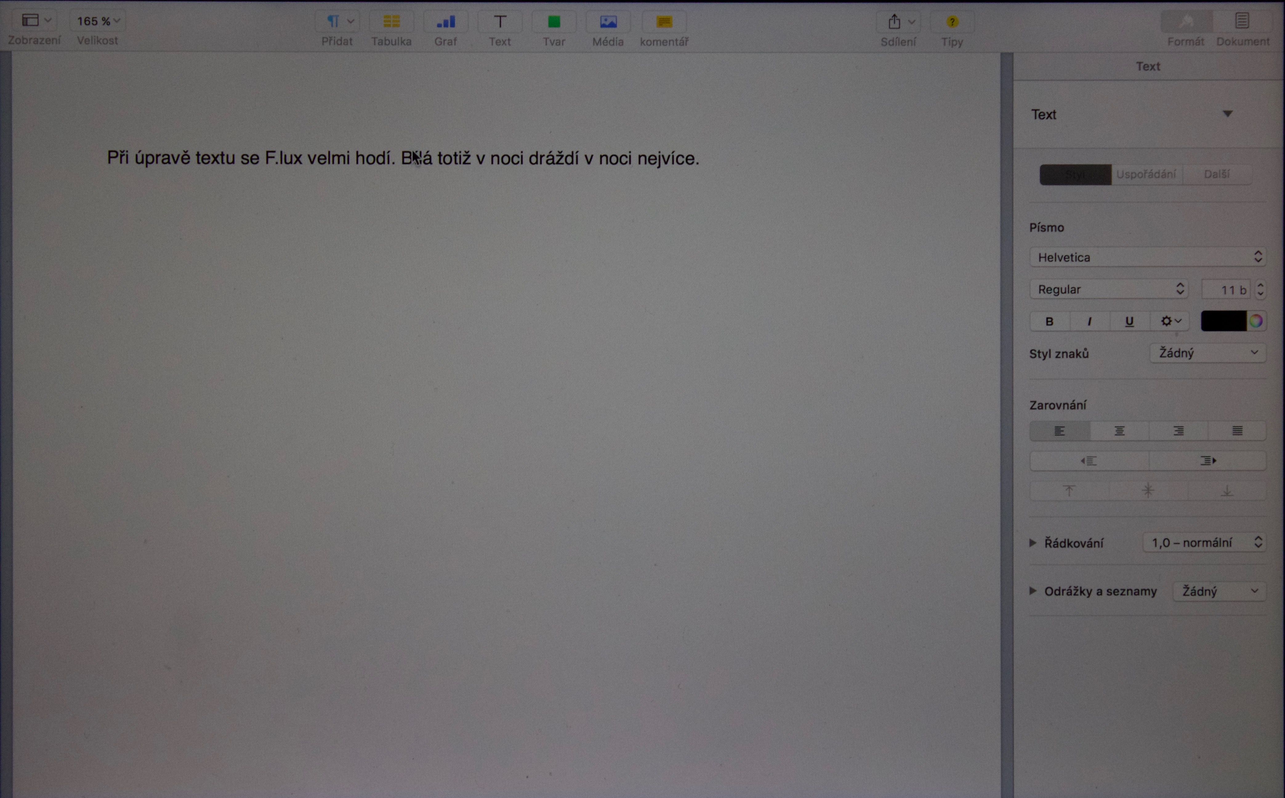1285x798 pixels.
Task: Open the Tipy help icon
Action: pyautogui.click(x=952, y=22)
